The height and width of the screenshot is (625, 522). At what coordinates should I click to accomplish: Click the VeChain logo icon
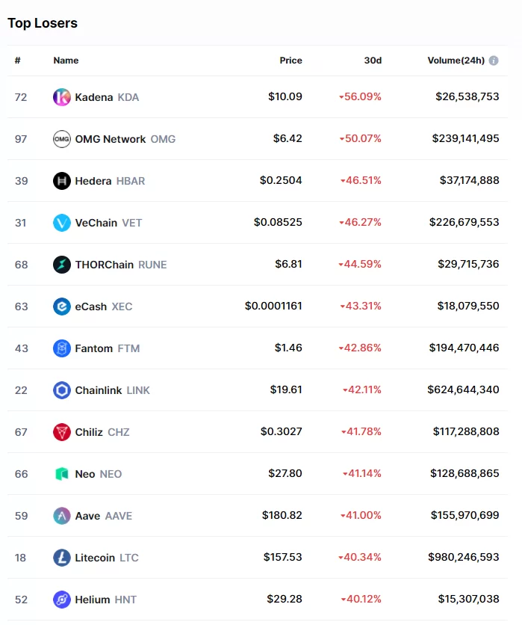62,223
